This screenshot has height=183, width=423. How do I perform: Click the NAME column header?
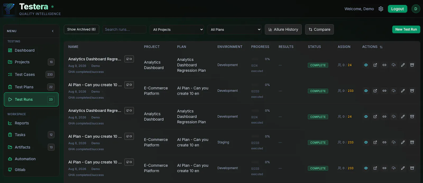73,47
